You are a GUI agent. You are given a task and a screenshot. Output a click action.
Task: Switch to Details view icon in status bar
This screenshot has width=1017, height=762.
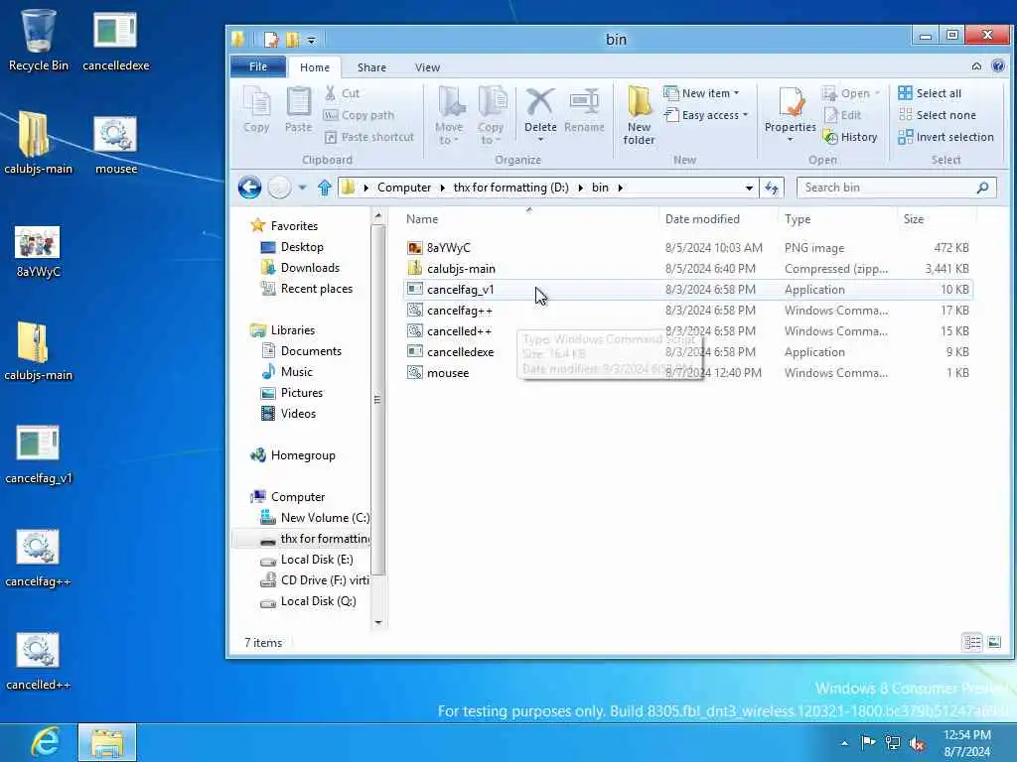[x=971, y=642]
